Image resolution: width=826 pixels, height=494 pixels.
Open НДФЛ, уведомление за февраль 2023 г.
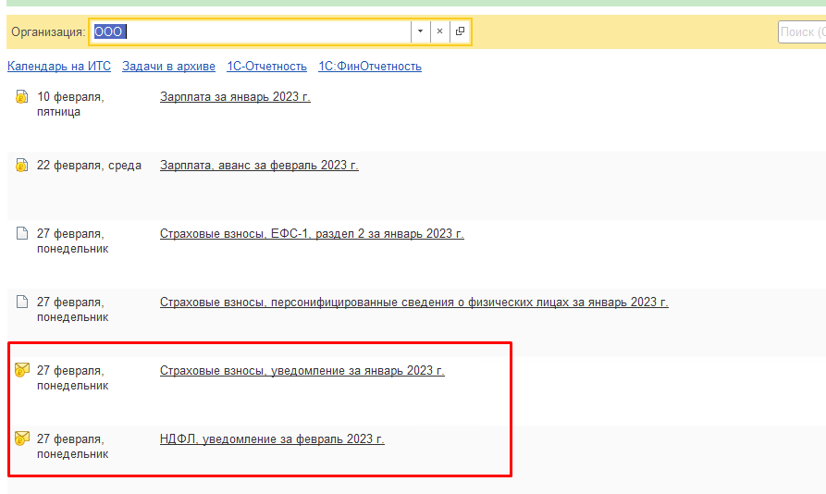272,439
